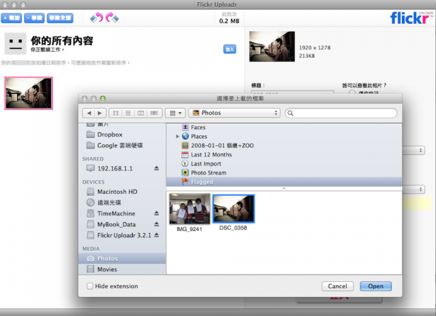Screen dimensions: 436x316
Task: Click the split pane resize handle
Action: coord(284,188)
